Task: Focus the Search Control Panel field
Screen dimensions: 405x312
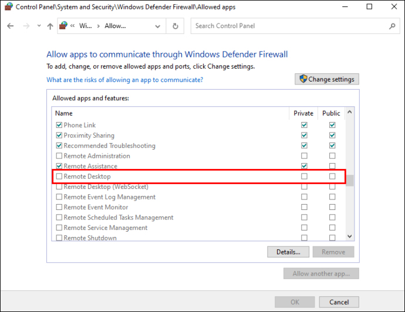Action: point(295,26)
